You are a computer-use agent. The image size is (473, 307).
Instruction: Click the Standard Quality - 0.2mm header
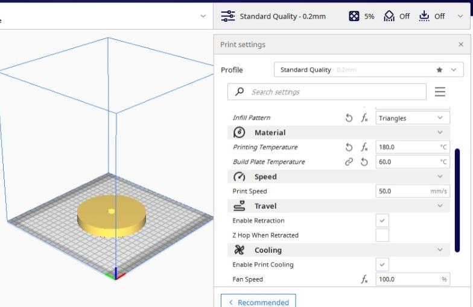pyautogui.click(x=282, y=16)
